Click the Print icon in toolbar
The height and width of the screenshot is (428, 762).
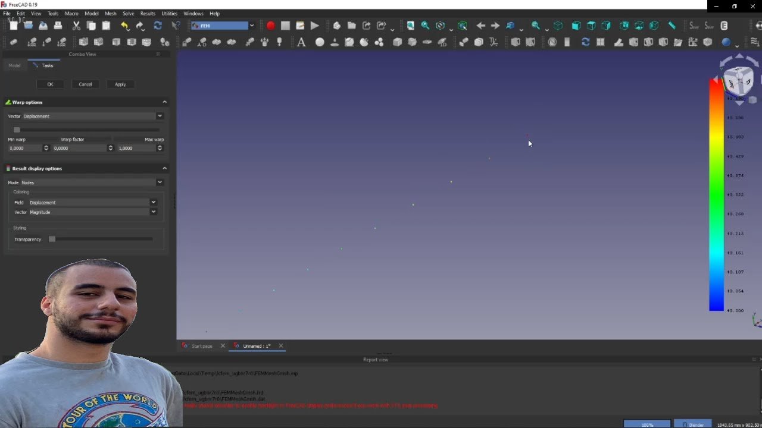click(58, 26)
